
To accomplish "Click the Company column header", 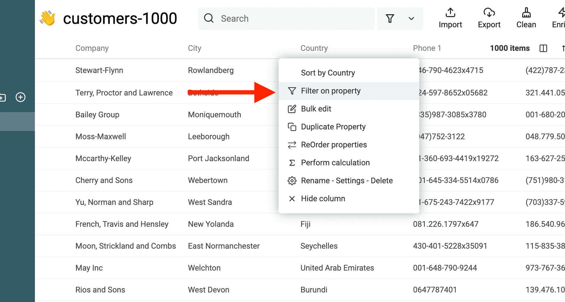I will [x=92, y=48].
